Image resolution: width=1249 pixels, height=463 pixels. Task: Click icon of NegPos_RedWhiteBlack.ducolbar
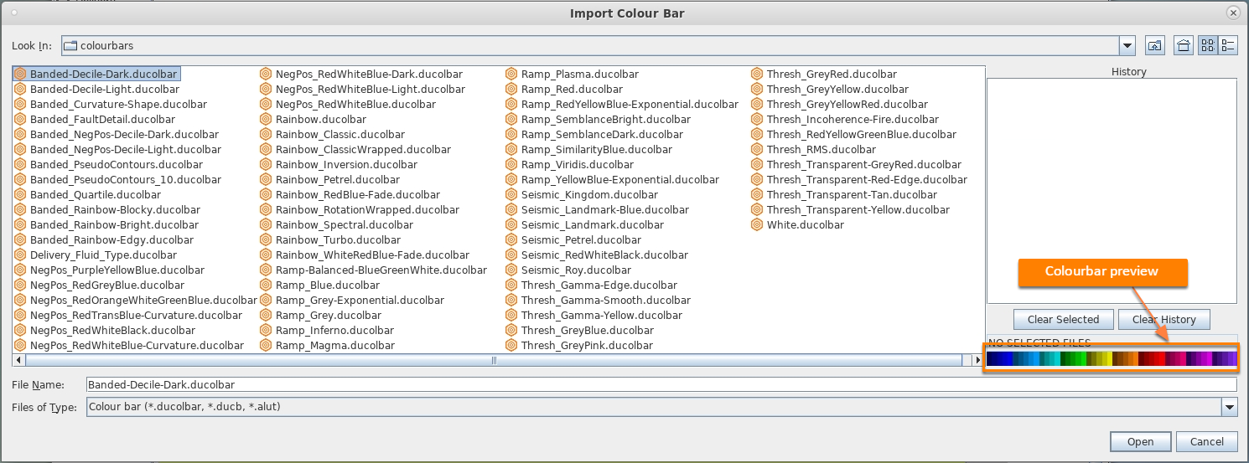coord(21,330)
